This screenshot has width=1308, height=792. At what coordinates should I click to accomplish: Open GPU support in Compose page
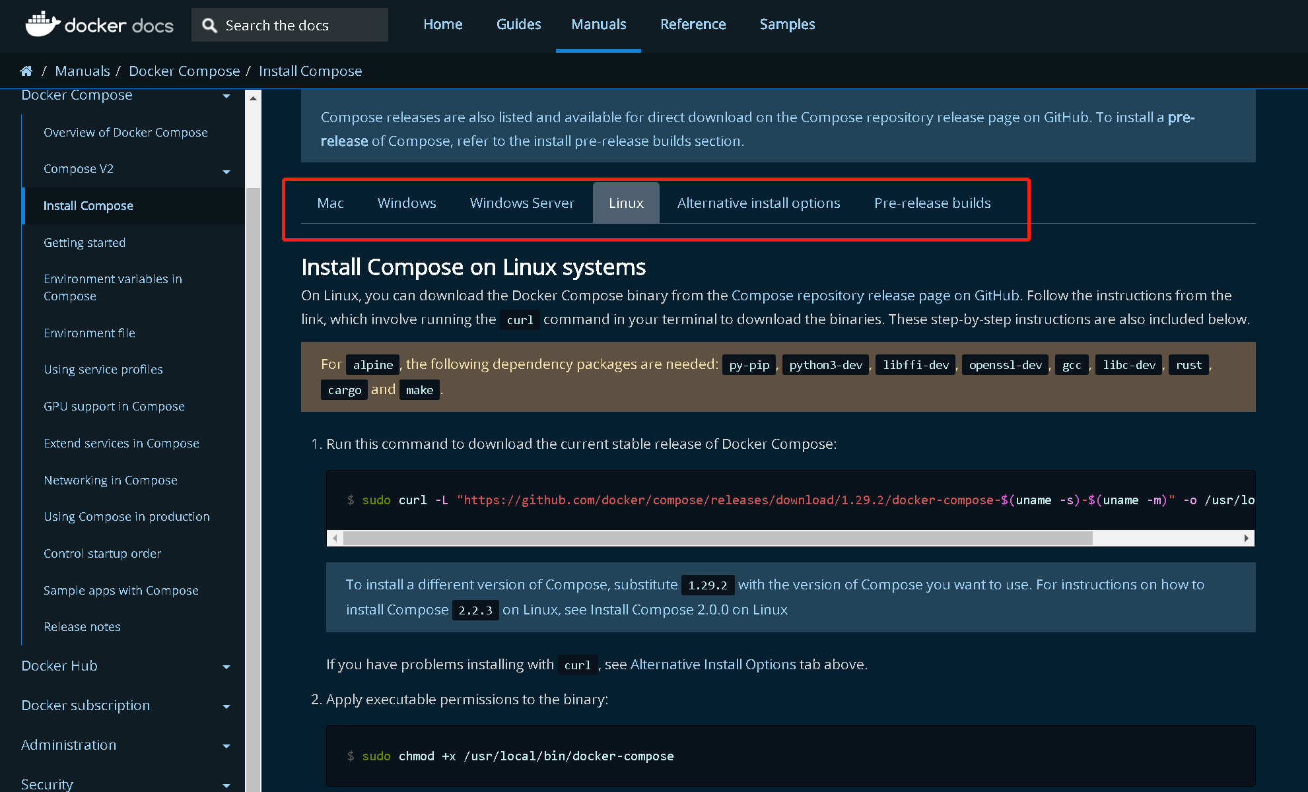click(x=114, y=406)
